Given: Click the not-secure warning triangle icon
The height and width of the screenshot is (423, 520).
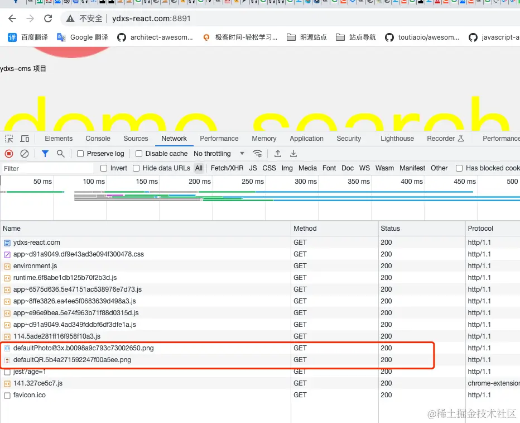Looking at the screenshot, I should tap(70, 18).
